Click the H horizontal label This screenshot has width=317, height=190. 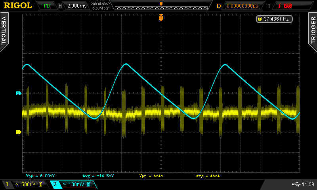tap(60, 6)
